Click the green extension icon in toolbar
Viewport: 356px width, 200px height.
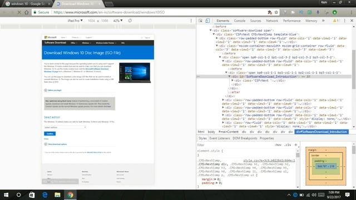pyautogui.click(x=335, y=12)
